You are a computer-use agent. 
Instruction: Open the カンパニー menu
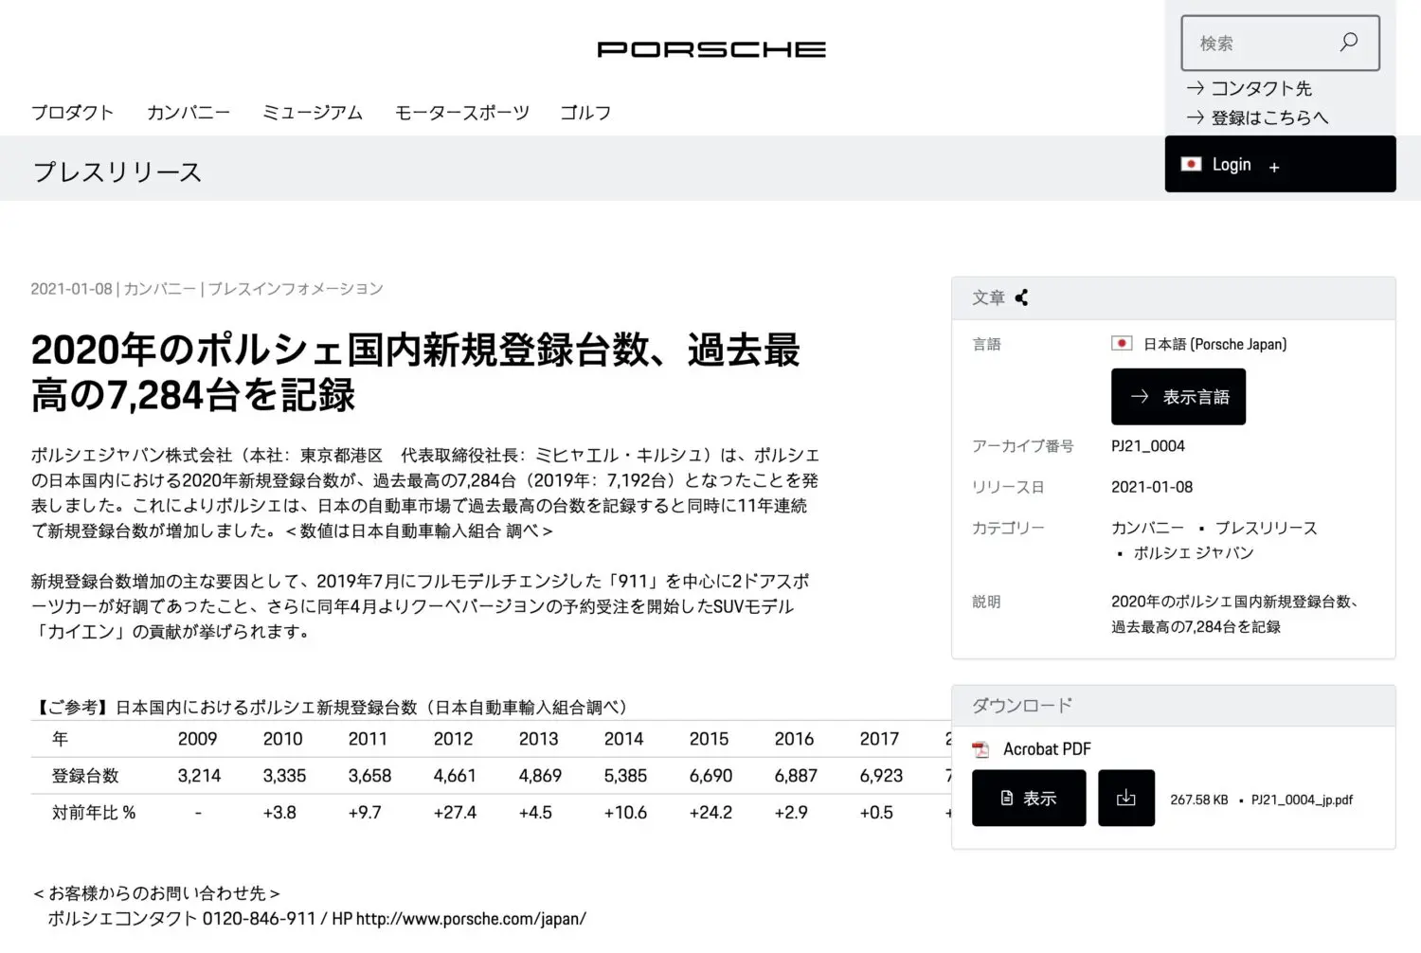tap(188, 113)
